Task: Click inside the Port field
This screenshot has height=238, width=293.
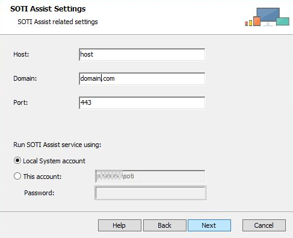Action: [142, 102]
